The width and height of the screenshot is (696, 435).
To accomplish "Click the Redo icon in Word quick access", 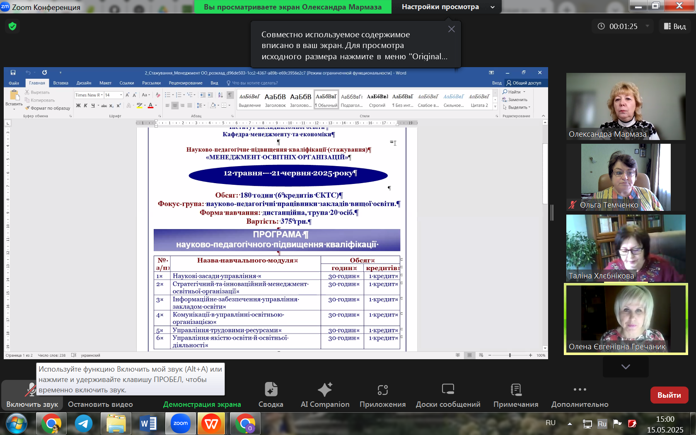I will click(x=44, y=72).
